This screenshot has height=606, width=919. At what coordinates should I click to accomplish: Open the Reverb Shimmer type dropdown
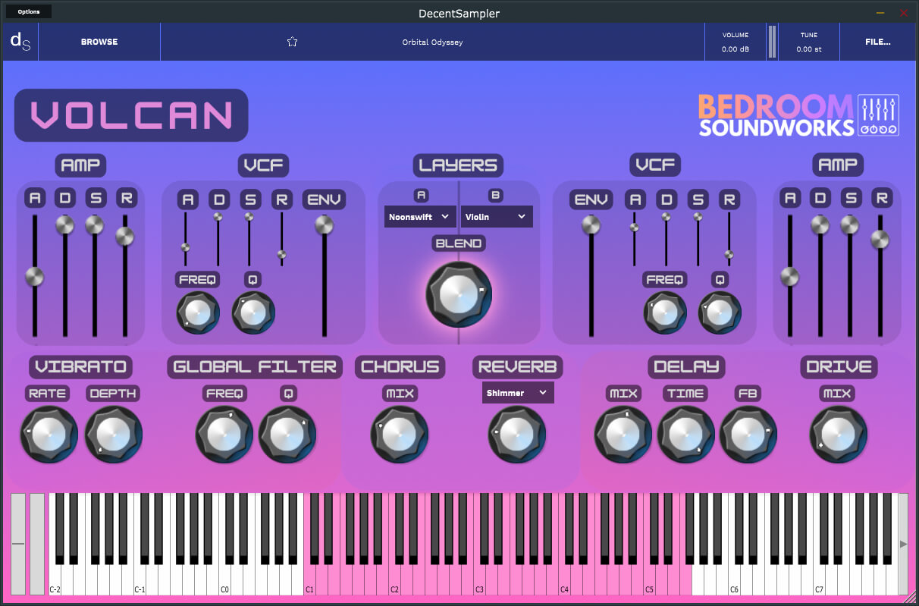[x=518, y=393]
